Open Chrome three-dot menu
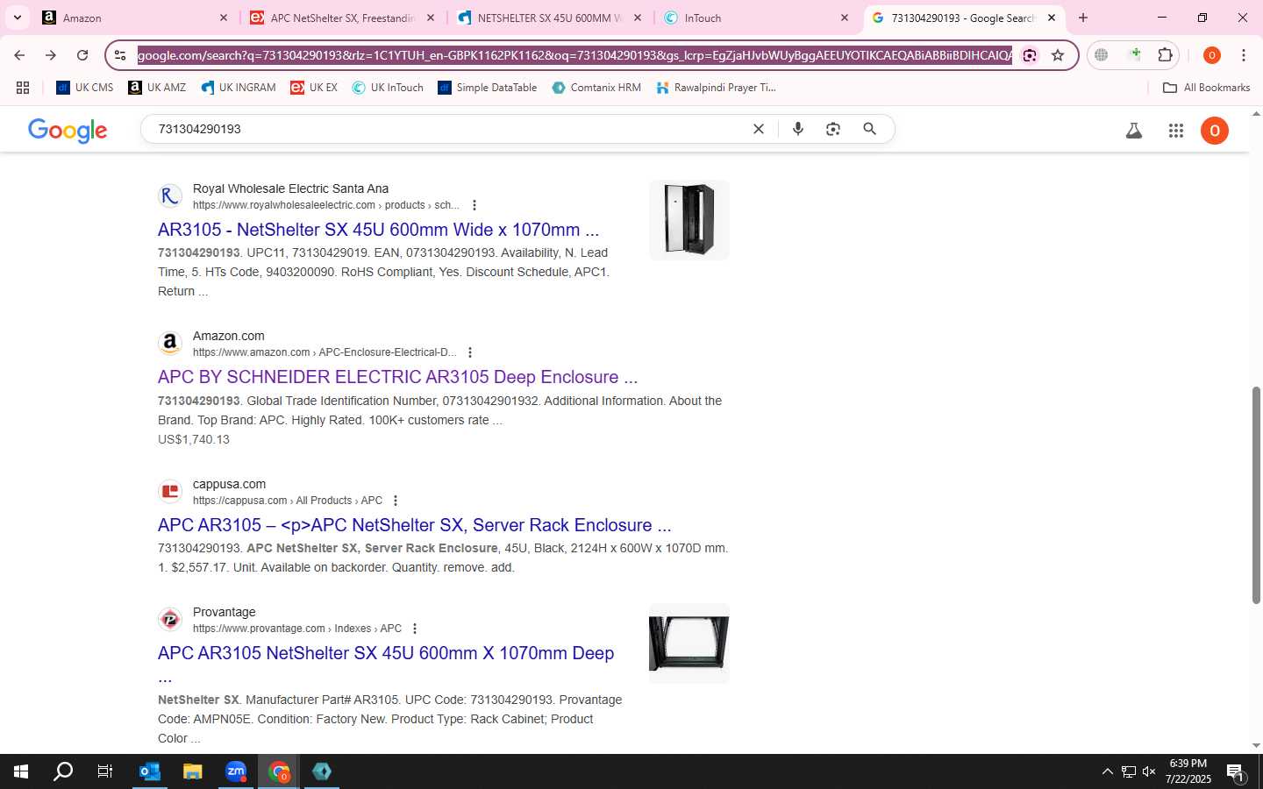The image size is (1263, 789). point(1244,55)
